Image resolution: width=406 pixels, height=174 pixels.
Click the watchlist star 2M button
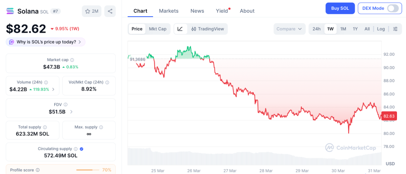point(92,11)
